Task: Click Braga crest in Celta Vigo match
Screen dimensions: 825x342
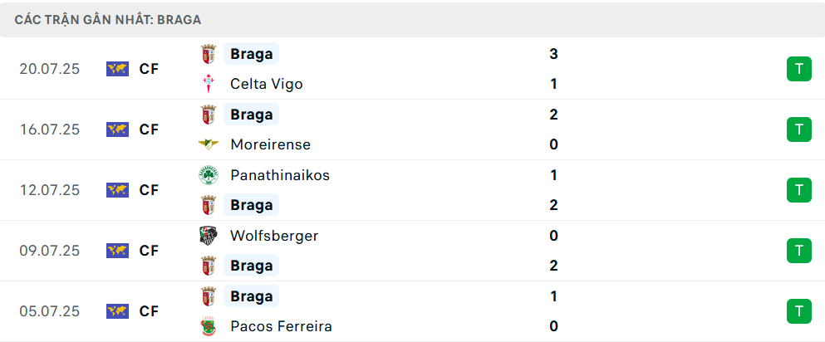Action: (x=209, y=54)
